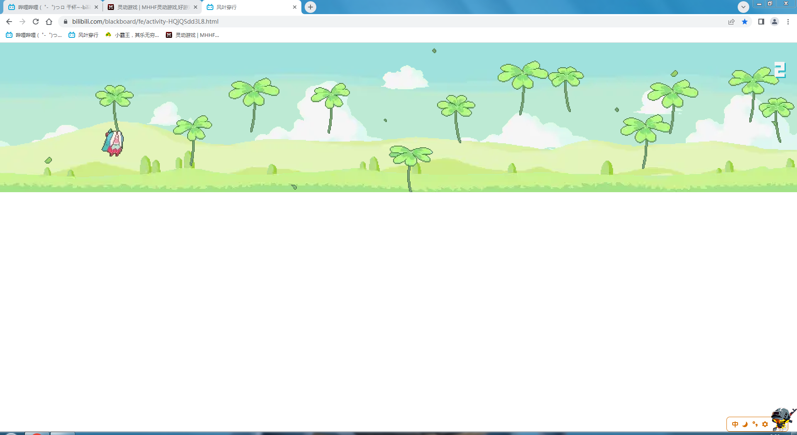Open the user profile icon
The height and width of the screenshot is (435, 797).
point(774,22)
